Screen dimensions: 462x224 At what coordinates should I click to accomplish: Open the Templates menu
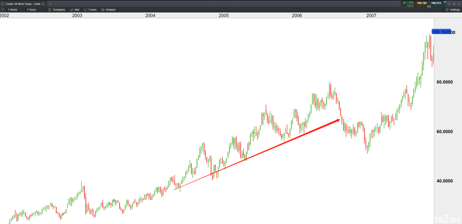[x=56, y=10]
